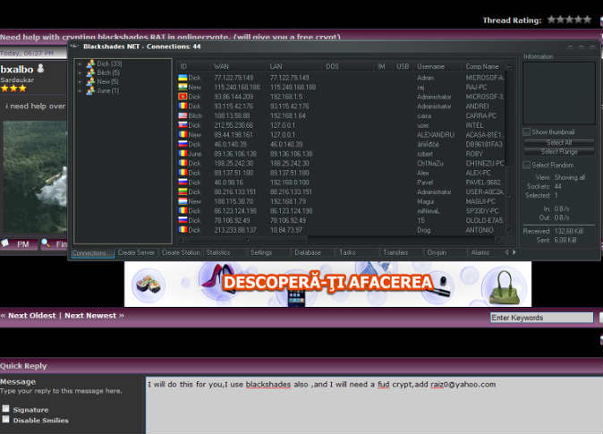Tick the Select Random checkbox
Image resolution: width=603 pixels, height=434 pixels.
527,166
